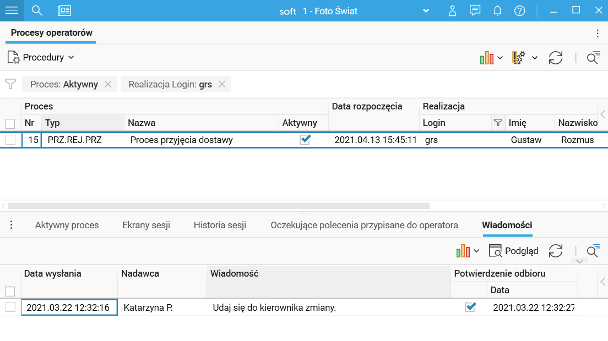Select the checkbox for process row 15
This screenshot has width=608, height=341.
point(10,140)
